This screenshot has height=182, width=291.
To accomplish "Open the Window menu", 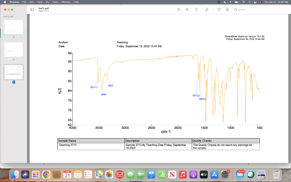I will click(66, 2).
